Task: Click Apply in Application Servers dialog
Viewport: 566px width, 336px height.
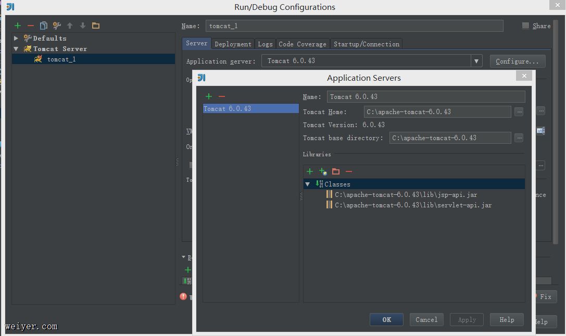Action: pyautogui.click(x=467, y=320)
